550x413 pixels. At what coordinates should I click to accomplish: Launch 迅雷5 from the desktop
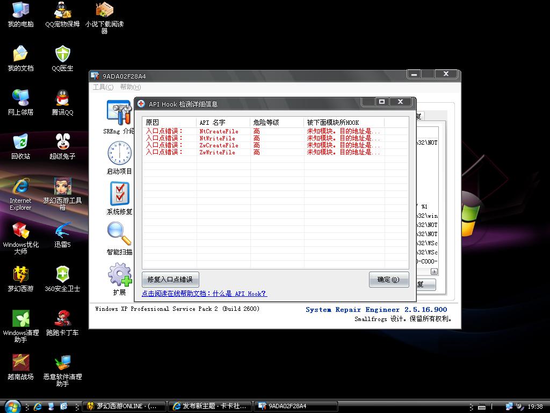point(63,231)
